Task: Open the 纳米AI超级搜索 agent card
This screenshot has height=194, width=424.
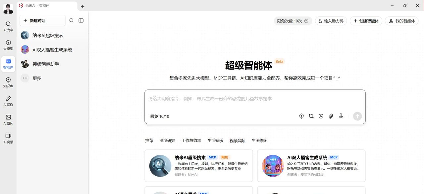Action: pyautogui.click(x=199, y=165)
